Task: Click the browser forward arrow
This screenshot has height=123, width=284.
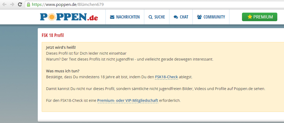Action: 12,5
